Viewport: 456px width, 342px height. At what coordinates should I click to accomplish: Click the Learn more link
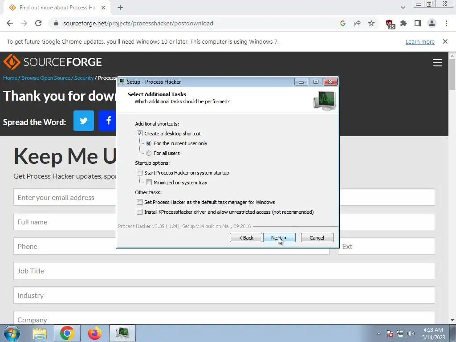[420, 41]
